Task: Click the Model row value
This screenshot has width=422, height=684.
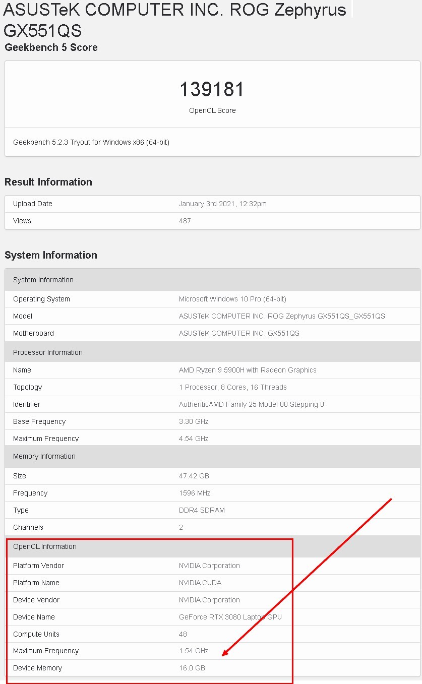Action: 282,316
